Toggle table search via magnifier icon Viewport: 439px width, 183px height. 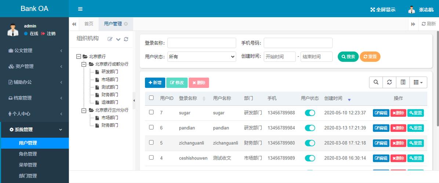376,82
